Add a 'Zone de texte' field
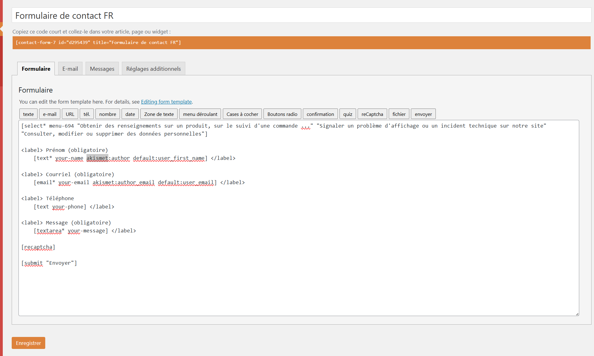The image size is (594, 356). point(159,114)
